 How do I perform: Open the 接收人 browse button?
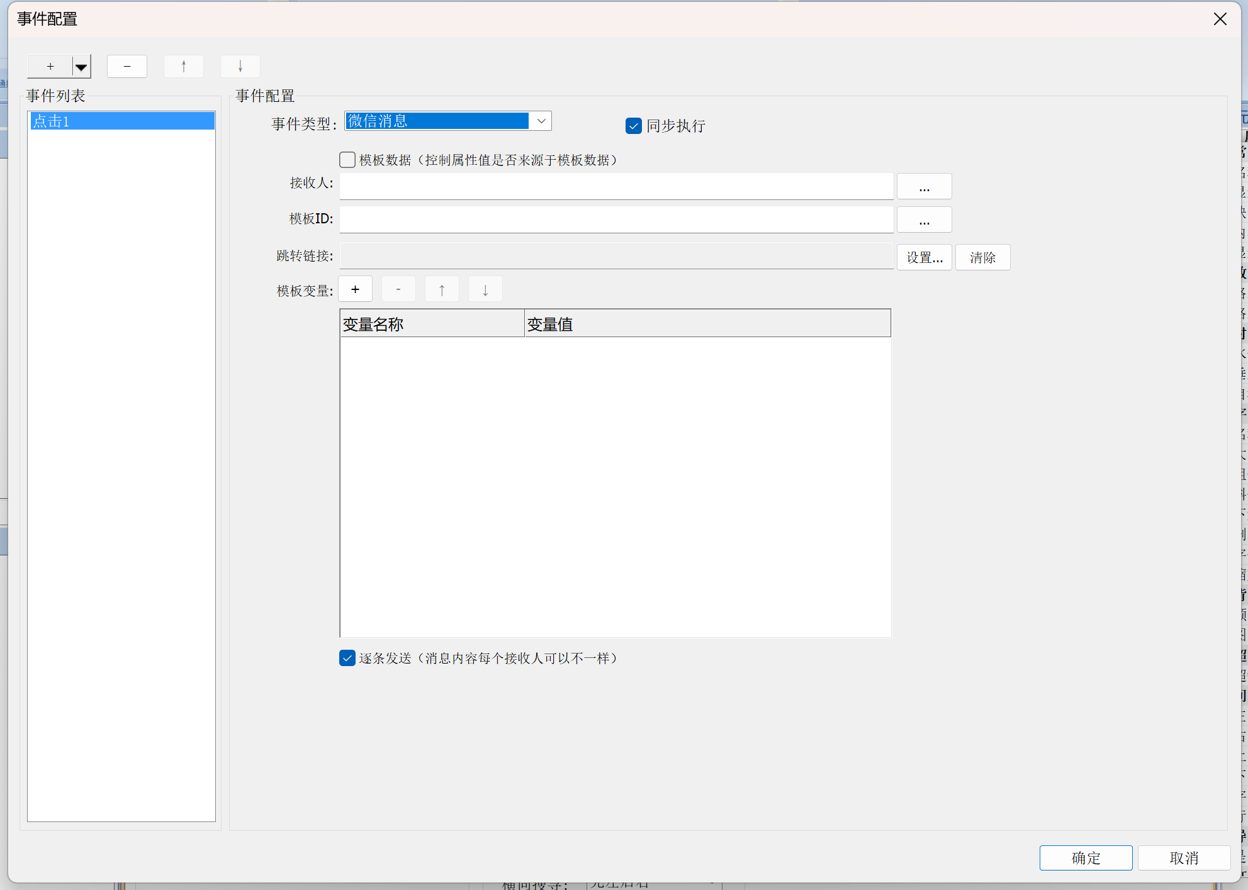(x=924, y=187)
